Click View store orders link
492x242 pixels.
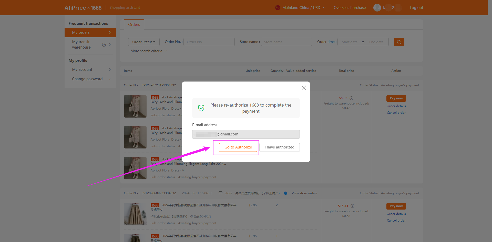pos(304,193)
